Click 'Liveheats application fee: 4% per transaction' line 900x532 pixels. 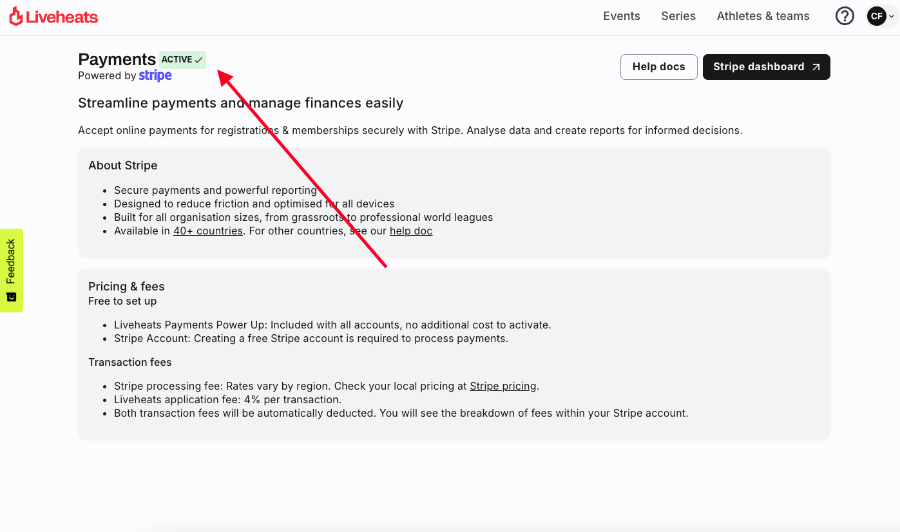(x=228, y=399)
